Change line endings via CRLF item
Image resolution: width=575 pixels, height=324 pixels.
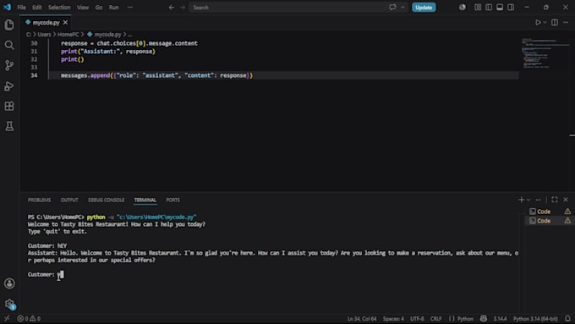coord(435,318)
